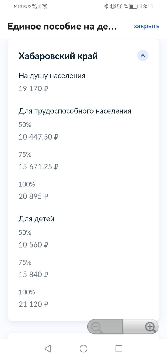
Task: Tap the Хабаровский край region heading
Action: click(x=58, y=56)
